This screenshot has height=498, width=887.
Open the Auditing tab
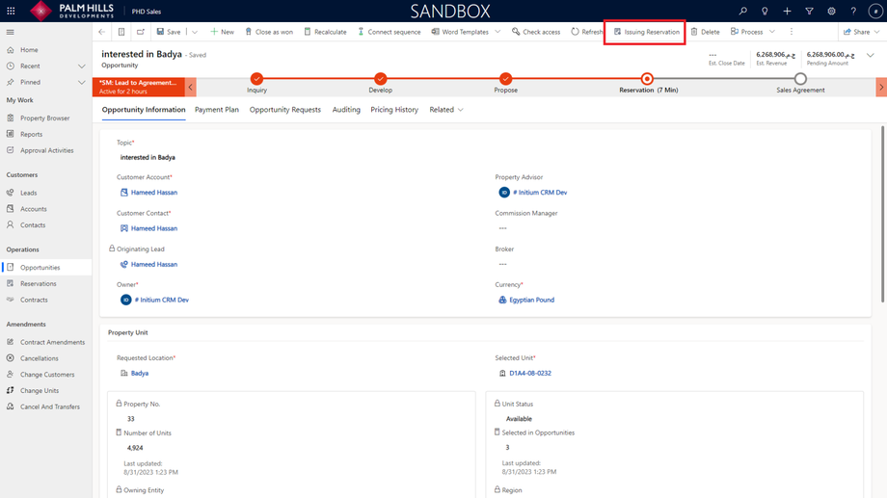[x=346, y=110]
